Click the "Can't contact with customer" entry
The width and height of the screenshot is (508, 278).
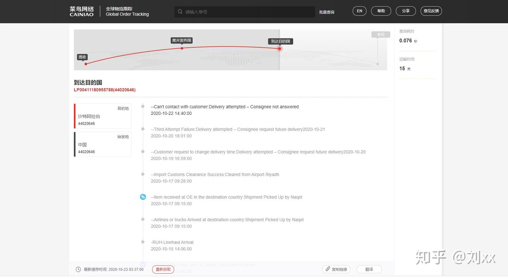pyautogui.click(x=225, y=107)
